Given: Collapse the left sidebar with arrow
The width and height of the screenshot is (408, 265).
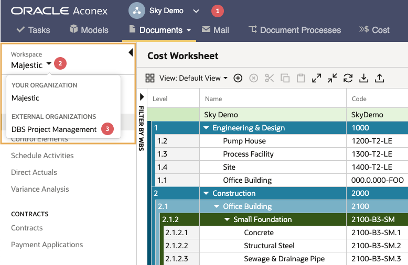Looking at the screenshot, I should coord(131,53).
